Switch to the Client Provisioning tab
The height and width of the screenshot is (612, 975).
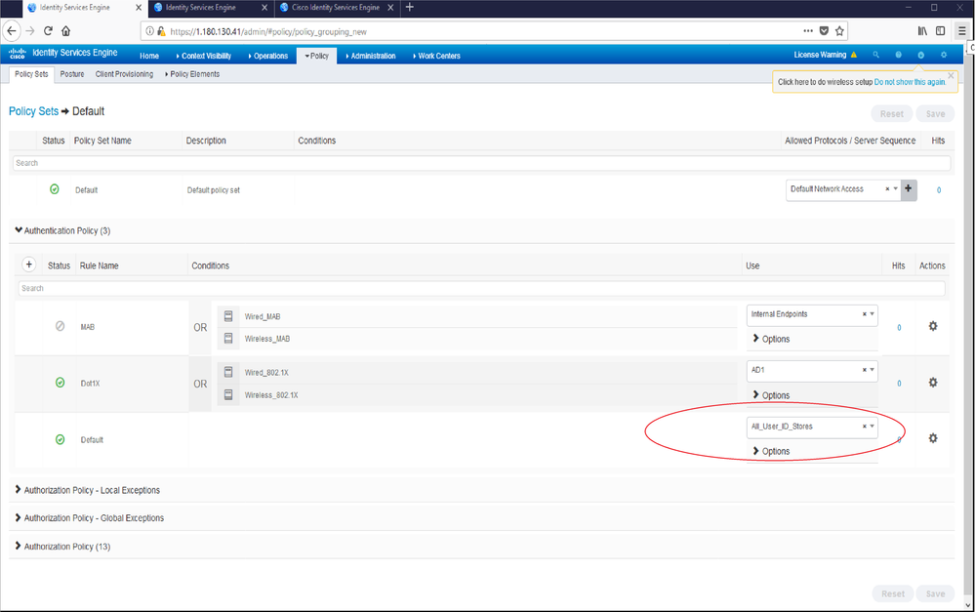coord(124,74)
